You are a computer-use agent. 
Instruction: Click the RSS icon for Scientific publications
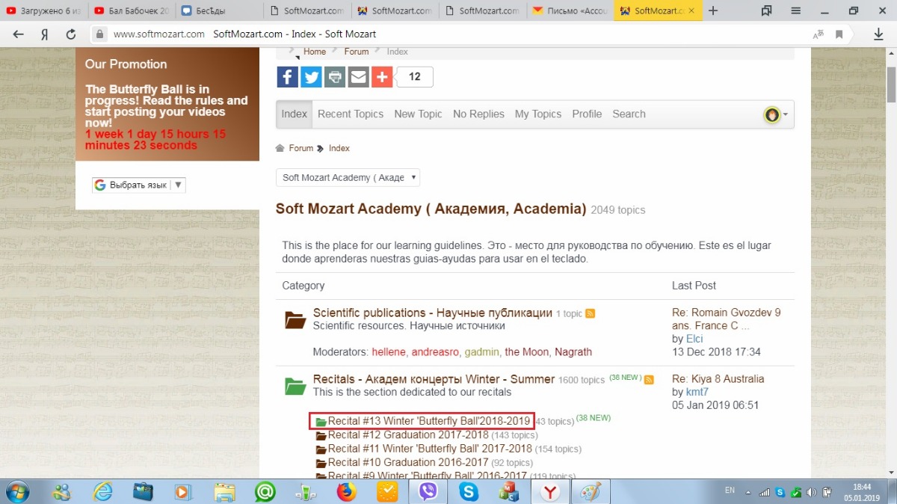591,313
